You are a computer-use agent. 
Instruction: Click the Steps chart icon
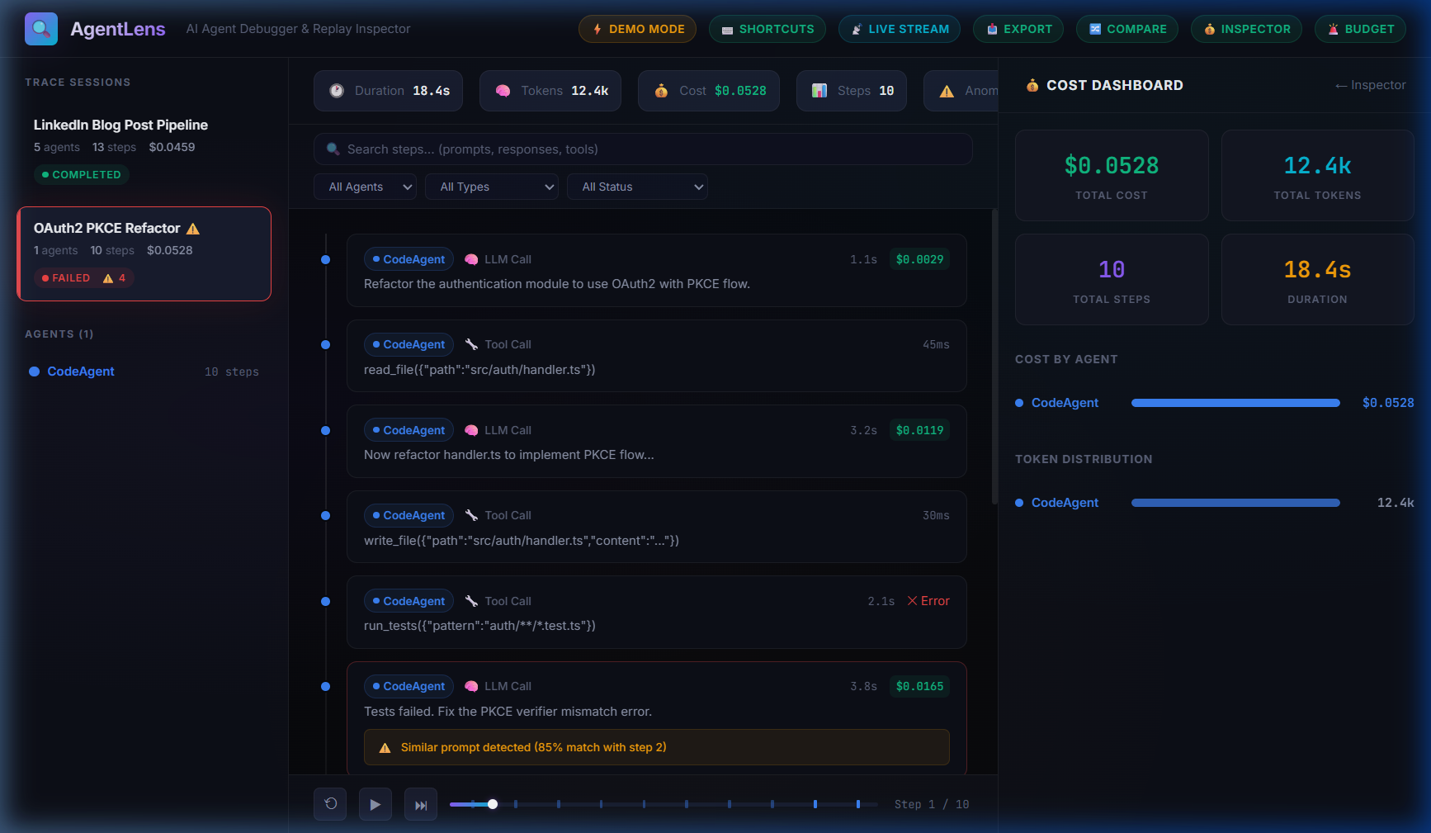(819, 91)
